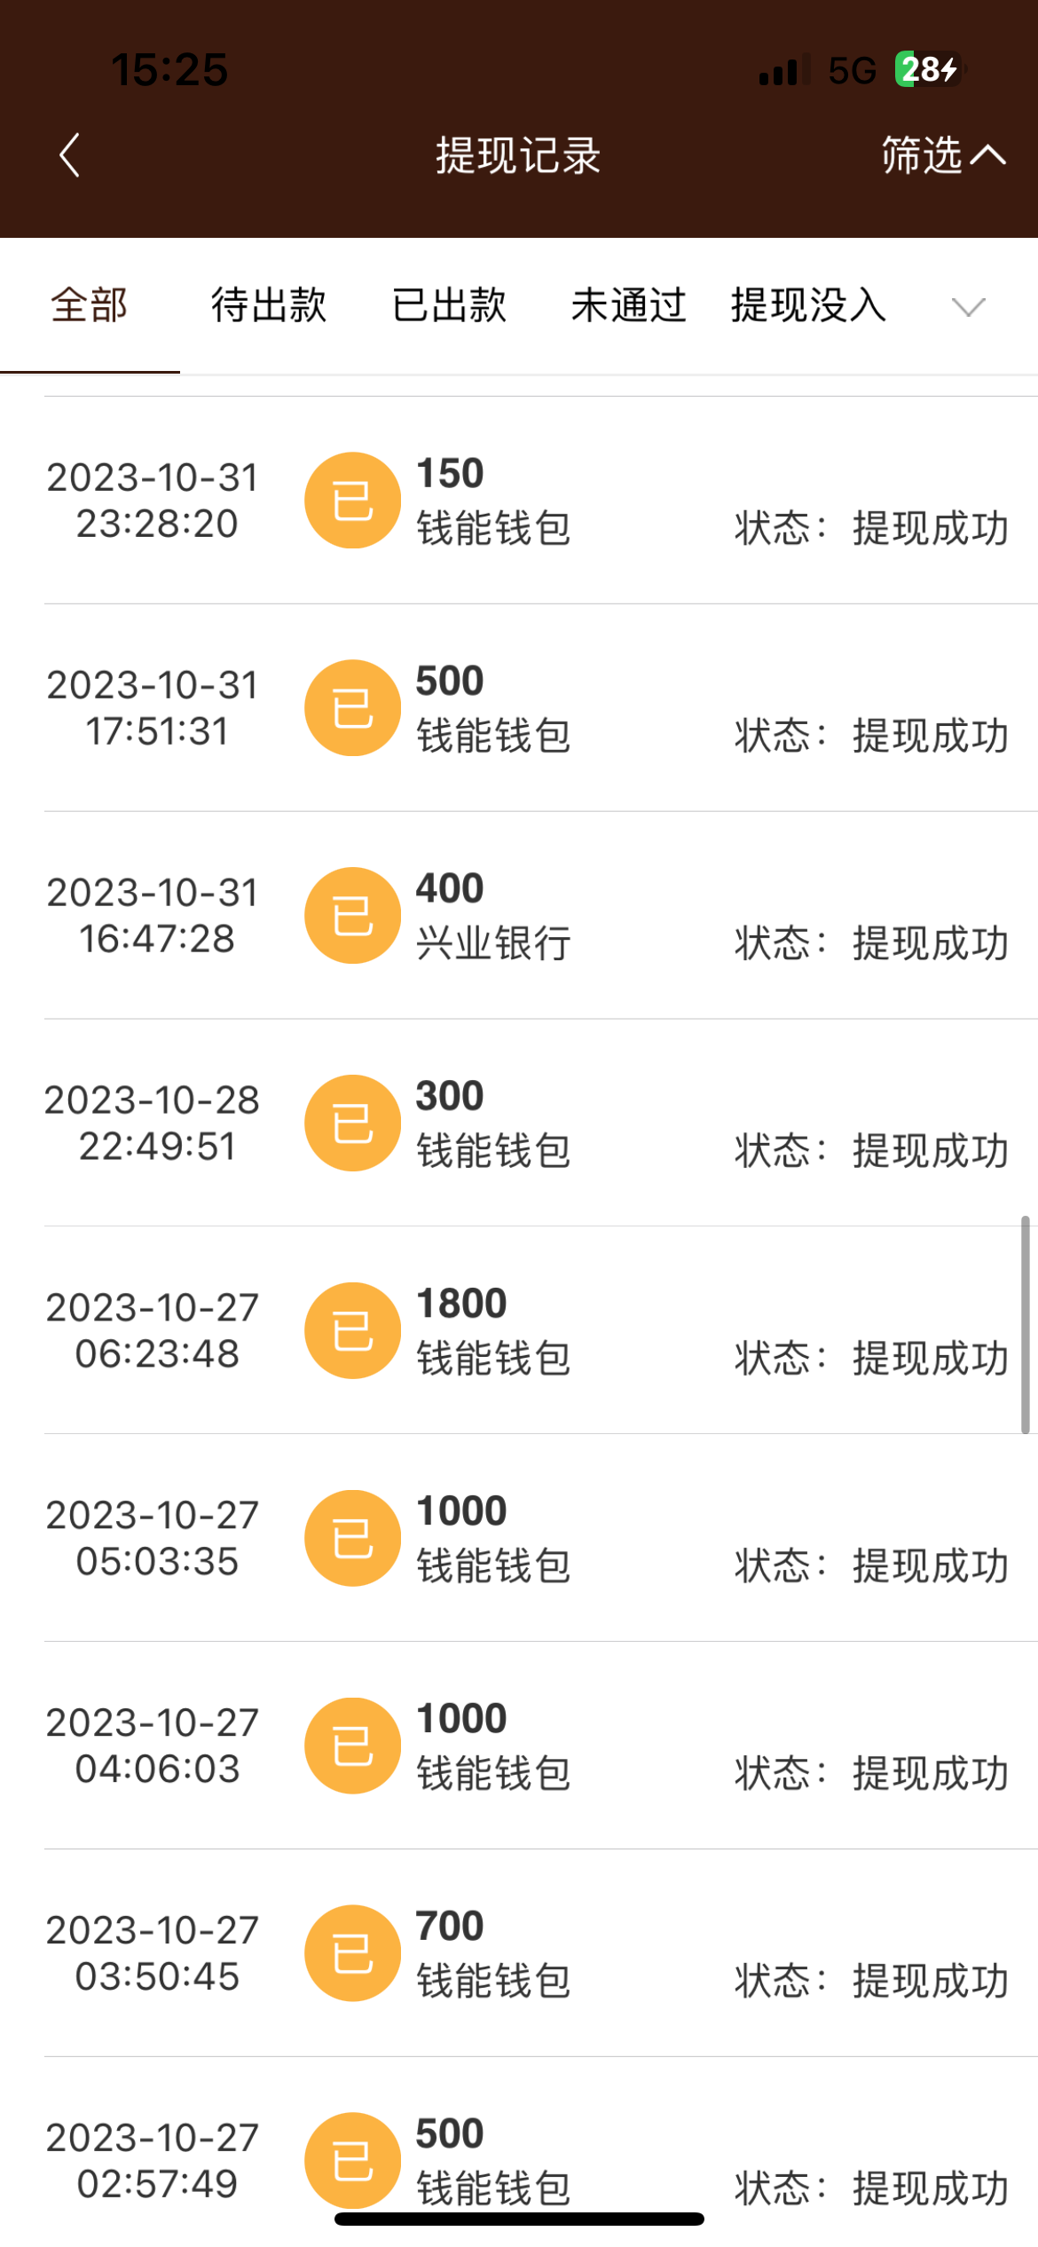Tap the 已 icon on 150 withdrawal

click(352, 501)
